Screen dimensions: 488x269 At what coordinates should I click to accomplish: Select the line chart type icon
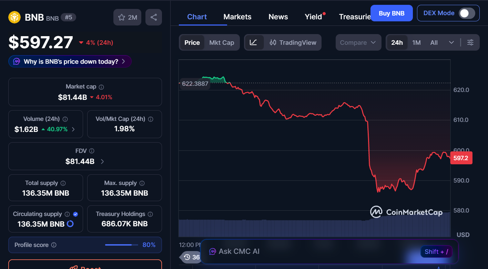click(254, 42)
